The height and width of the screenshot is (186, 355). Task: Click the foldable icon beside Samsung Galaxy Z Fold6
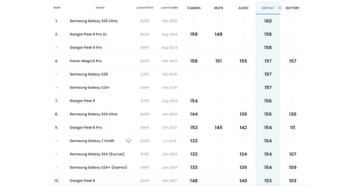(128, 141)
